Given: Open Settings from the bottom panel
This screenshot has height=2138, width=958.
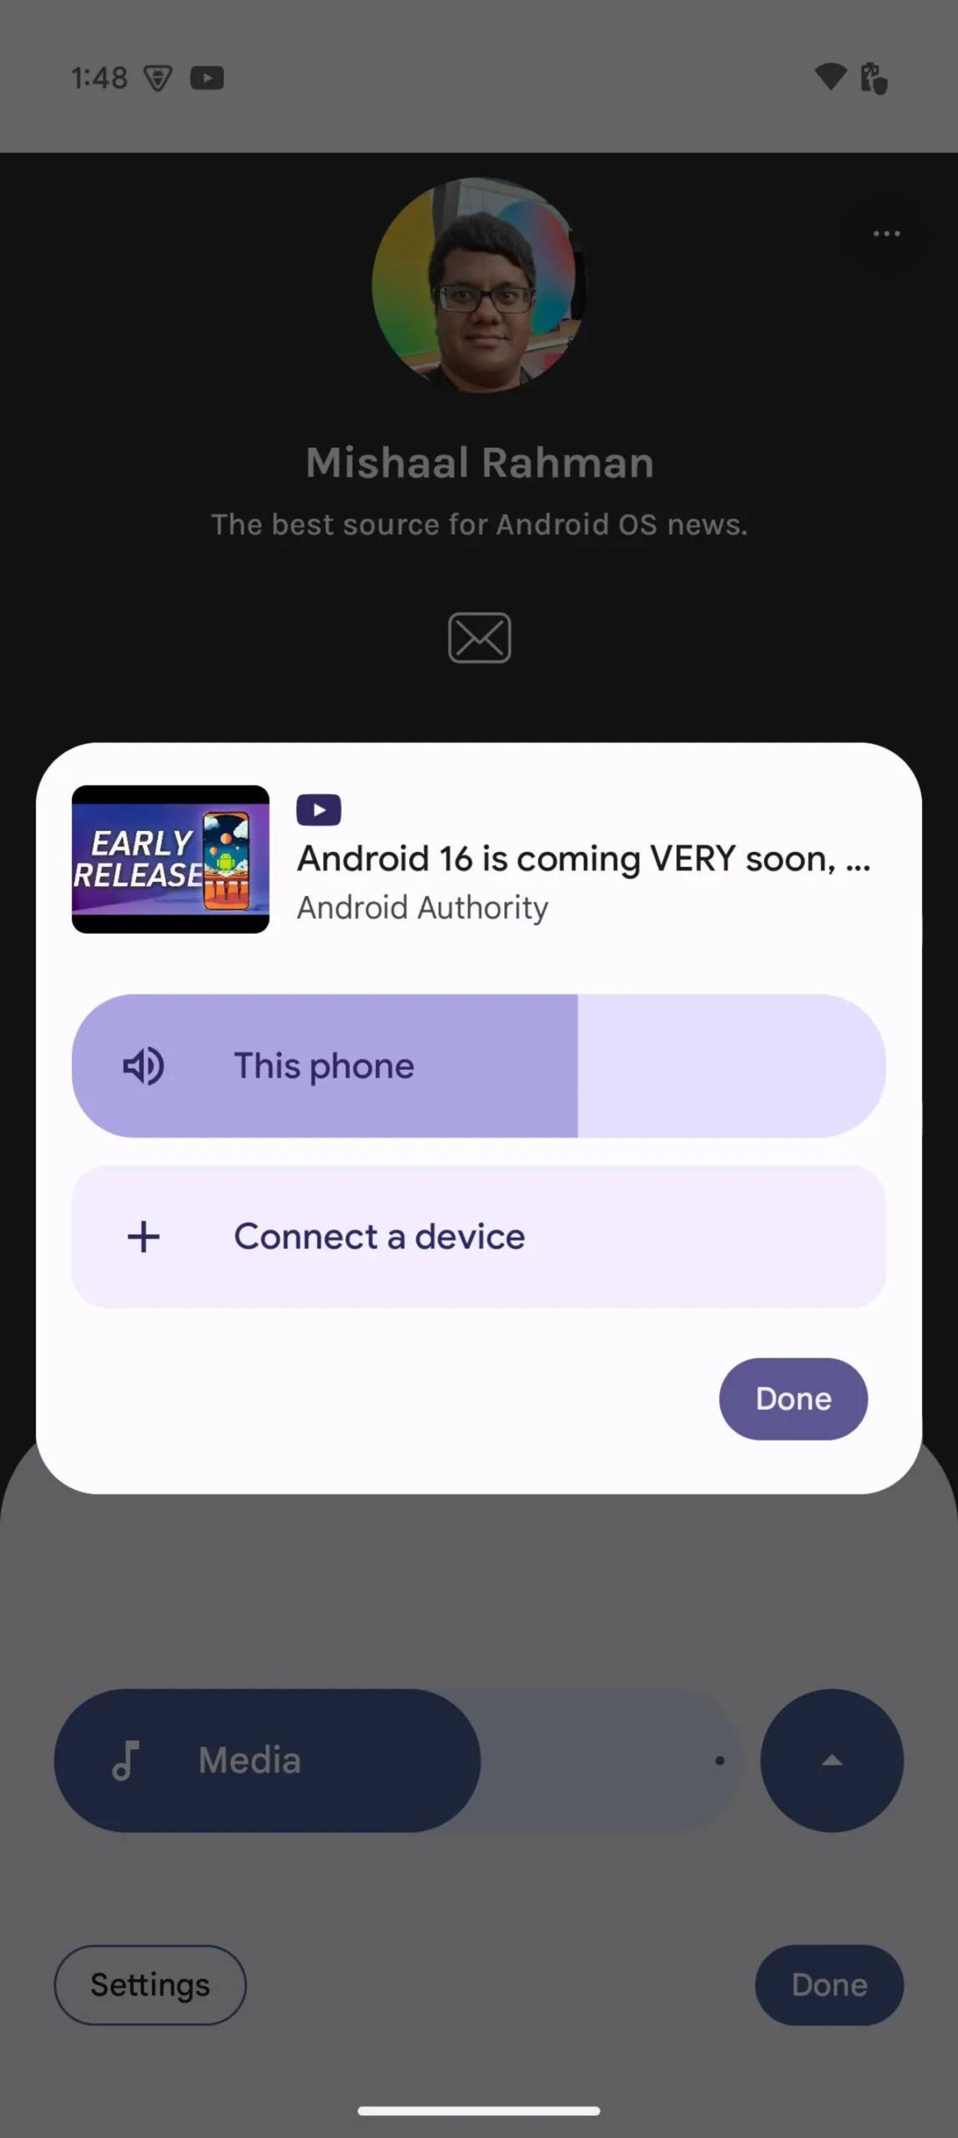Looking at the screenshot, I should 149,1984.
